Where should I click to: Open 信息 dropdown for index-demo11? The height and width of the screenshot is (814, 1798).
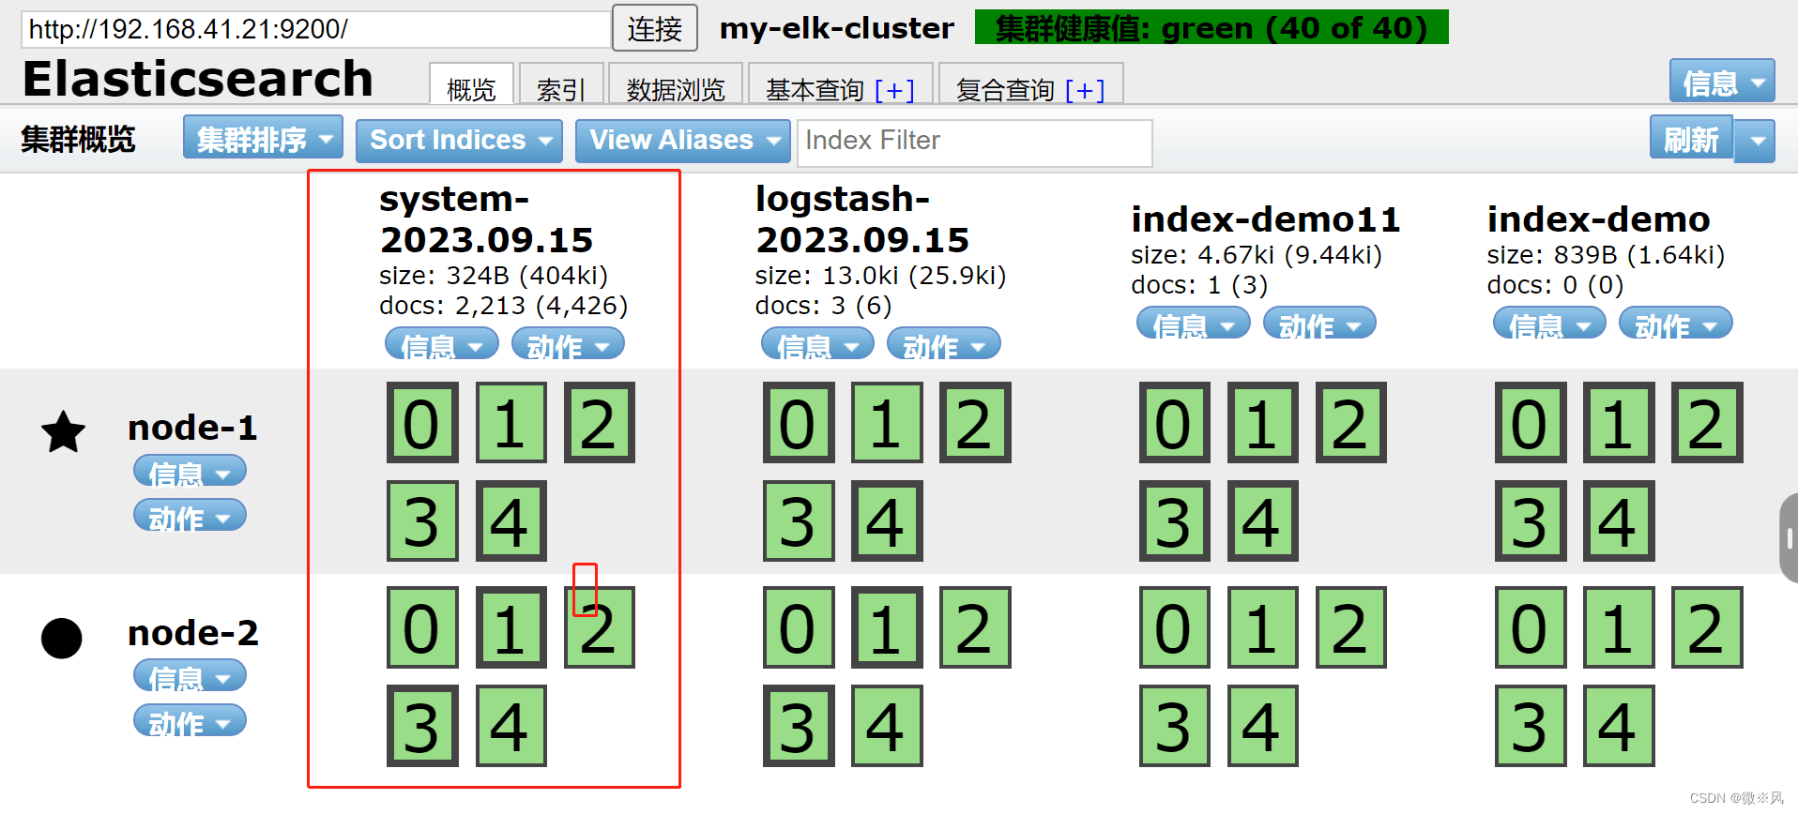pyautogui.click(x=1194, y=324)
